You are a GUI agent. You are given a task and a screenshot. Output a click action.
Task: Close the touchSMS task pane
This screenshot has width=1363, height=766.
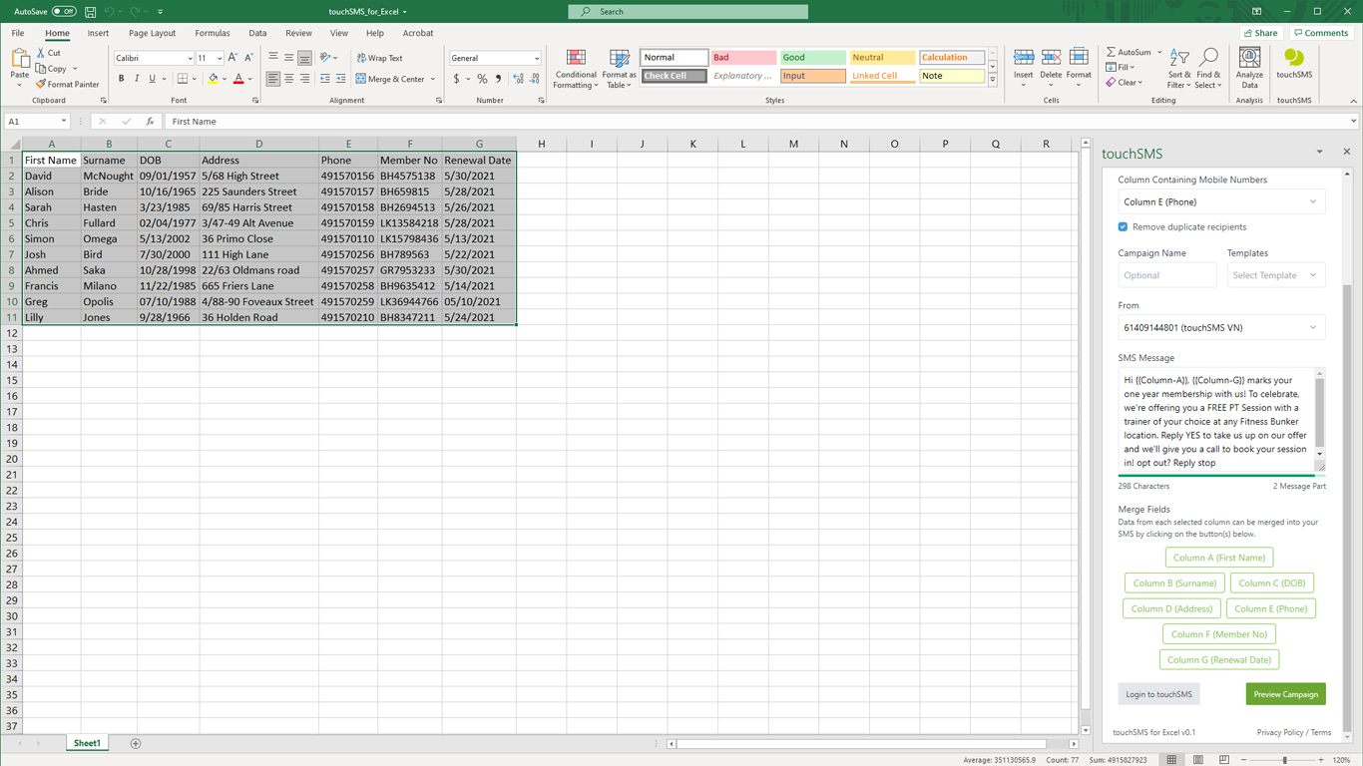tap(1346, 152)
